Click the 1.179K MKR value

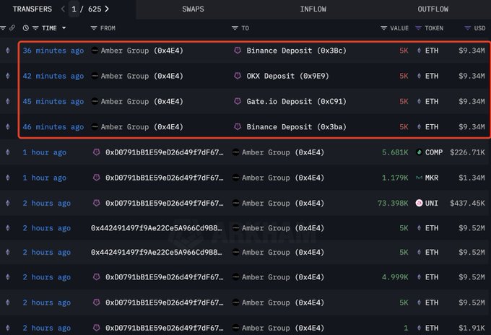[x=395, y=178]
